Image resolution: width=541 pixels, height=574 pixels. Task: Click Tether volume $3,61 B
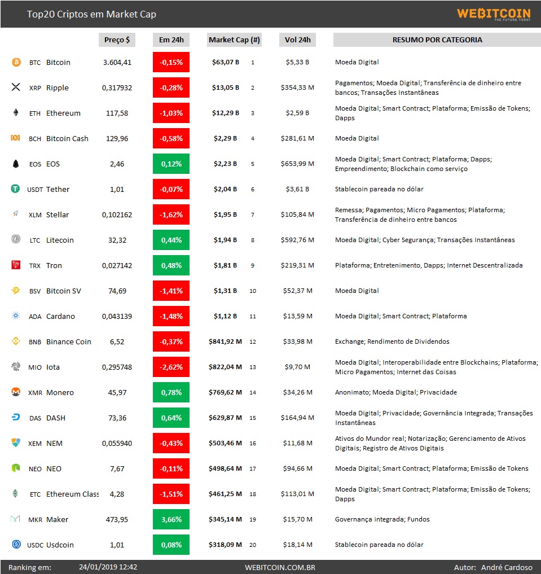pyautogui.click(x=297, y=189)
